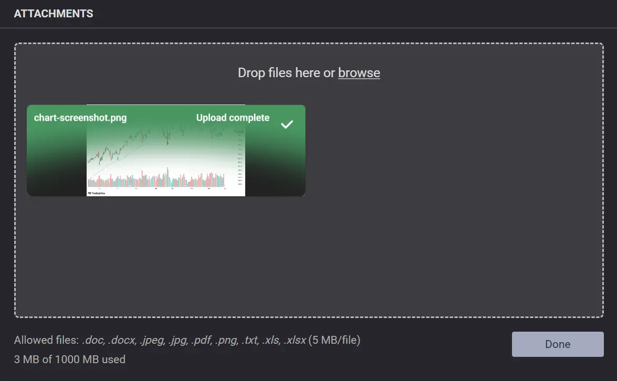
Task: Click the 'Upload complete' status text
Action: click(x=233, y=118)
